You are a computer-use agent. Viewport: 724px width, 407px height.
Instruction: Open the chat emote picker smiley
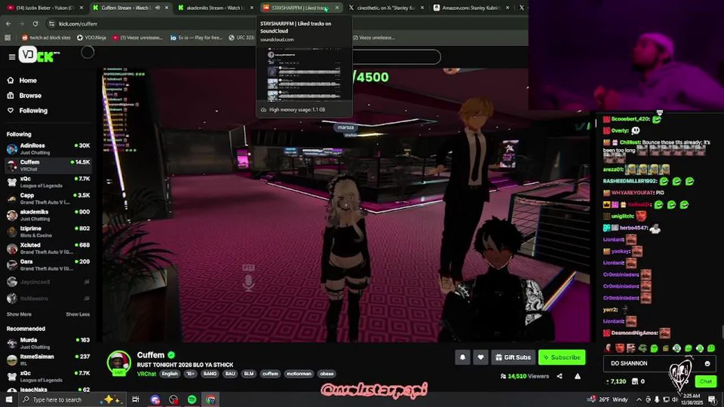point(707,363)
